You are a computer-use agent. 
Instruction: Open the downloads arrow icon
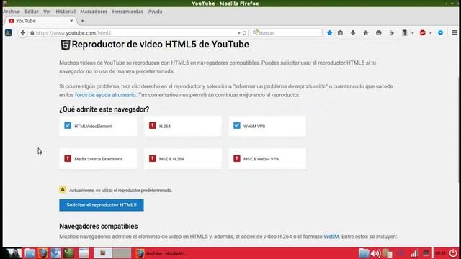353,33
